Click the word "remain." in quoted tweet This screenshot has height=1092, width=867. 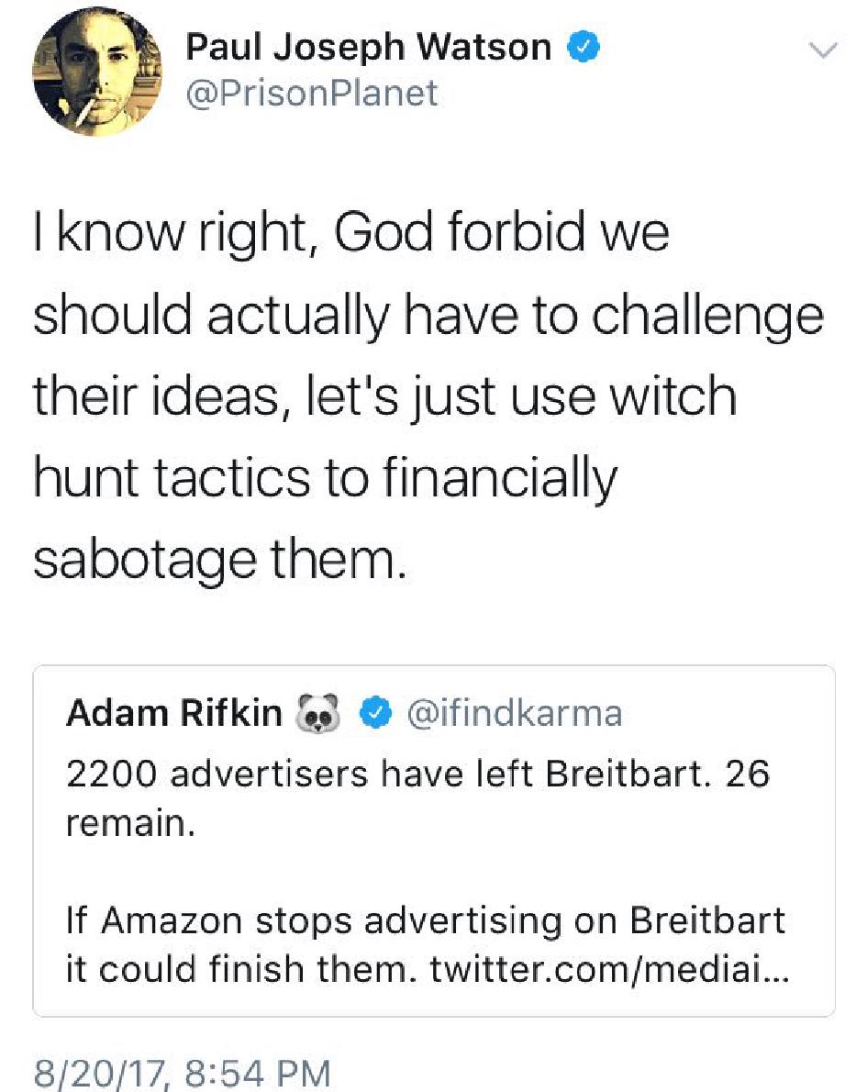point(129,822)
